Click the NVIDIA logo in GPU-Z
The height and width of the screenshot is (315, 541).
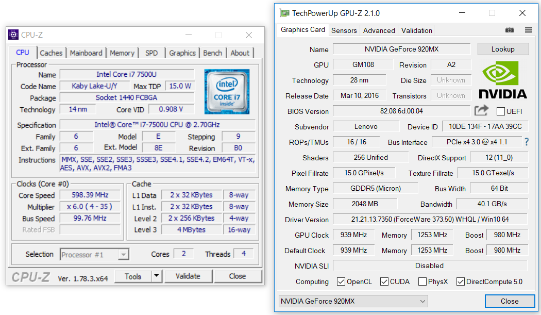click(x=503, y=80)
